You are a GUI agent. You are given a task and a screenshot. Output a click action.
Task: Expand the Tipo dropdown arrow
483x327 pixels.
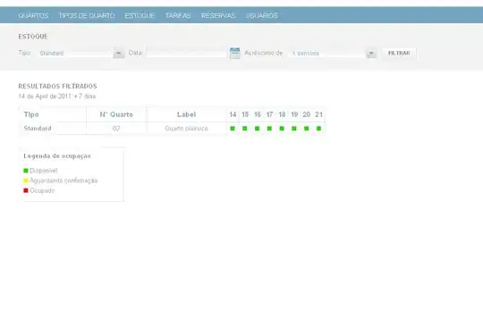tap(119, 54)
